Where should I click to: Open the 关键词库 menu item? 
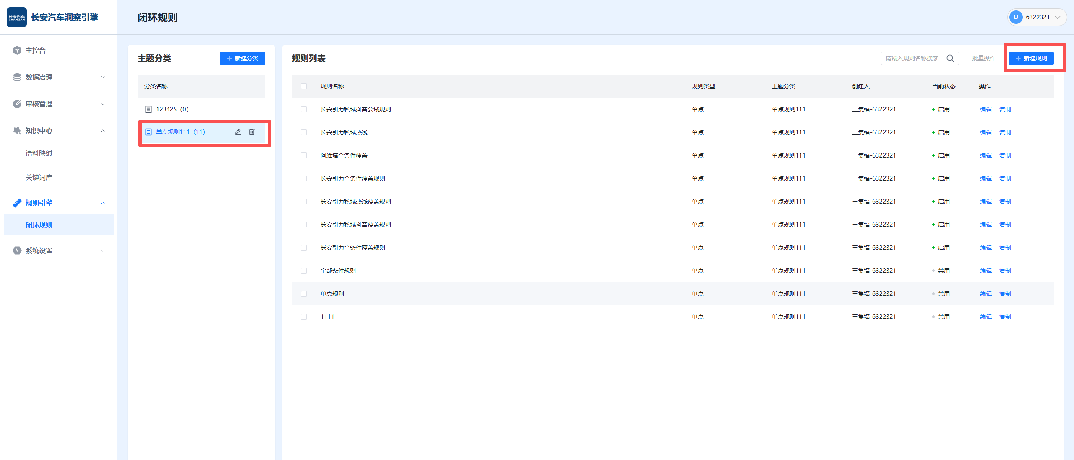[39, 178]
